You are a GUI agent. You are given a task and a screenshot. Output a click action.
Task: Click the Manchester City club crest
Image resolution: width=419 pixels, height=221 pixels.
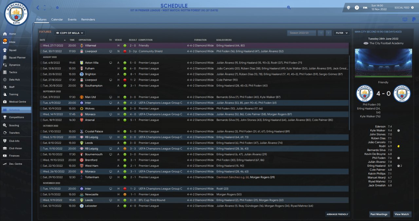pyautogui.click(x=16, y=14)
